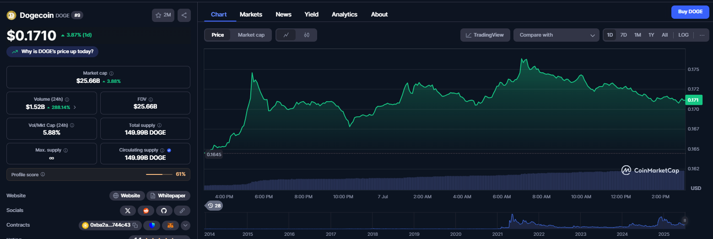Click the 5.88% Vol/Mkt Cap value
The height and width of the screenshot is (239, 713).
[52, 132]
